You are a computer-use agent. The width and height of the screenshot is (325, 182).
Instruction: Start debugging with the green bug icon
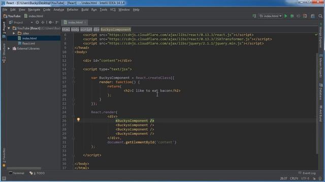coord(292,16)
